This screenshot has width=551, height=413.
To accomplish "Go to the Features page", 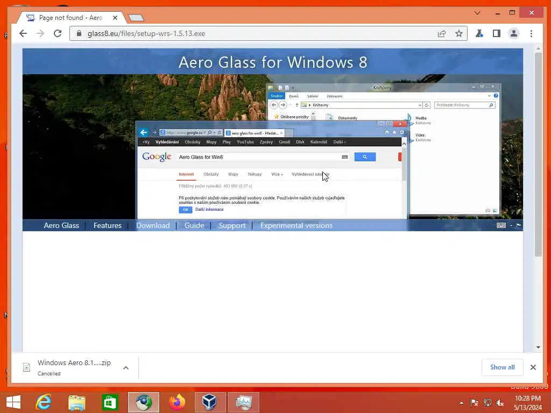I will [x=108, y=225].
